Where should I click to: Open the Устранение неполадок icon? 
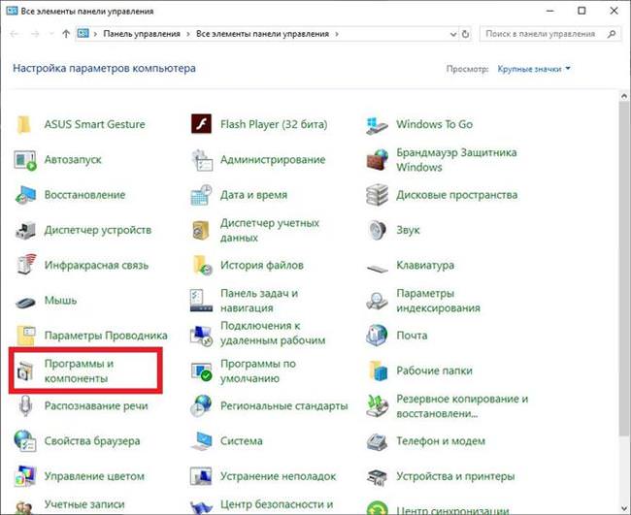pos(201,476)
